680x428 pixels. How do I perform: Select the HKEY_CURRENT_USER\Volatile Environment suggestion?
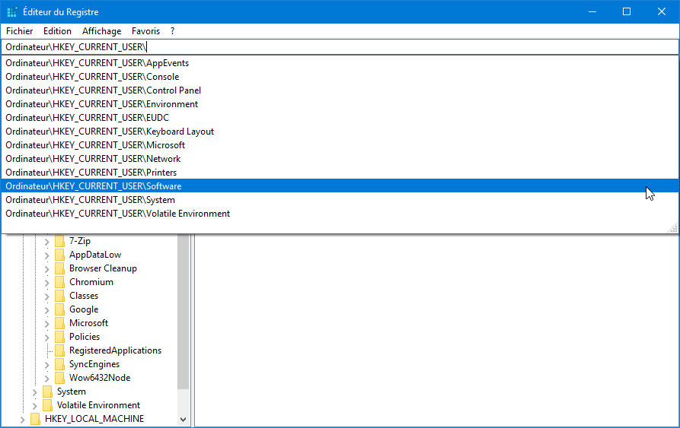click(x=340, y=214)
